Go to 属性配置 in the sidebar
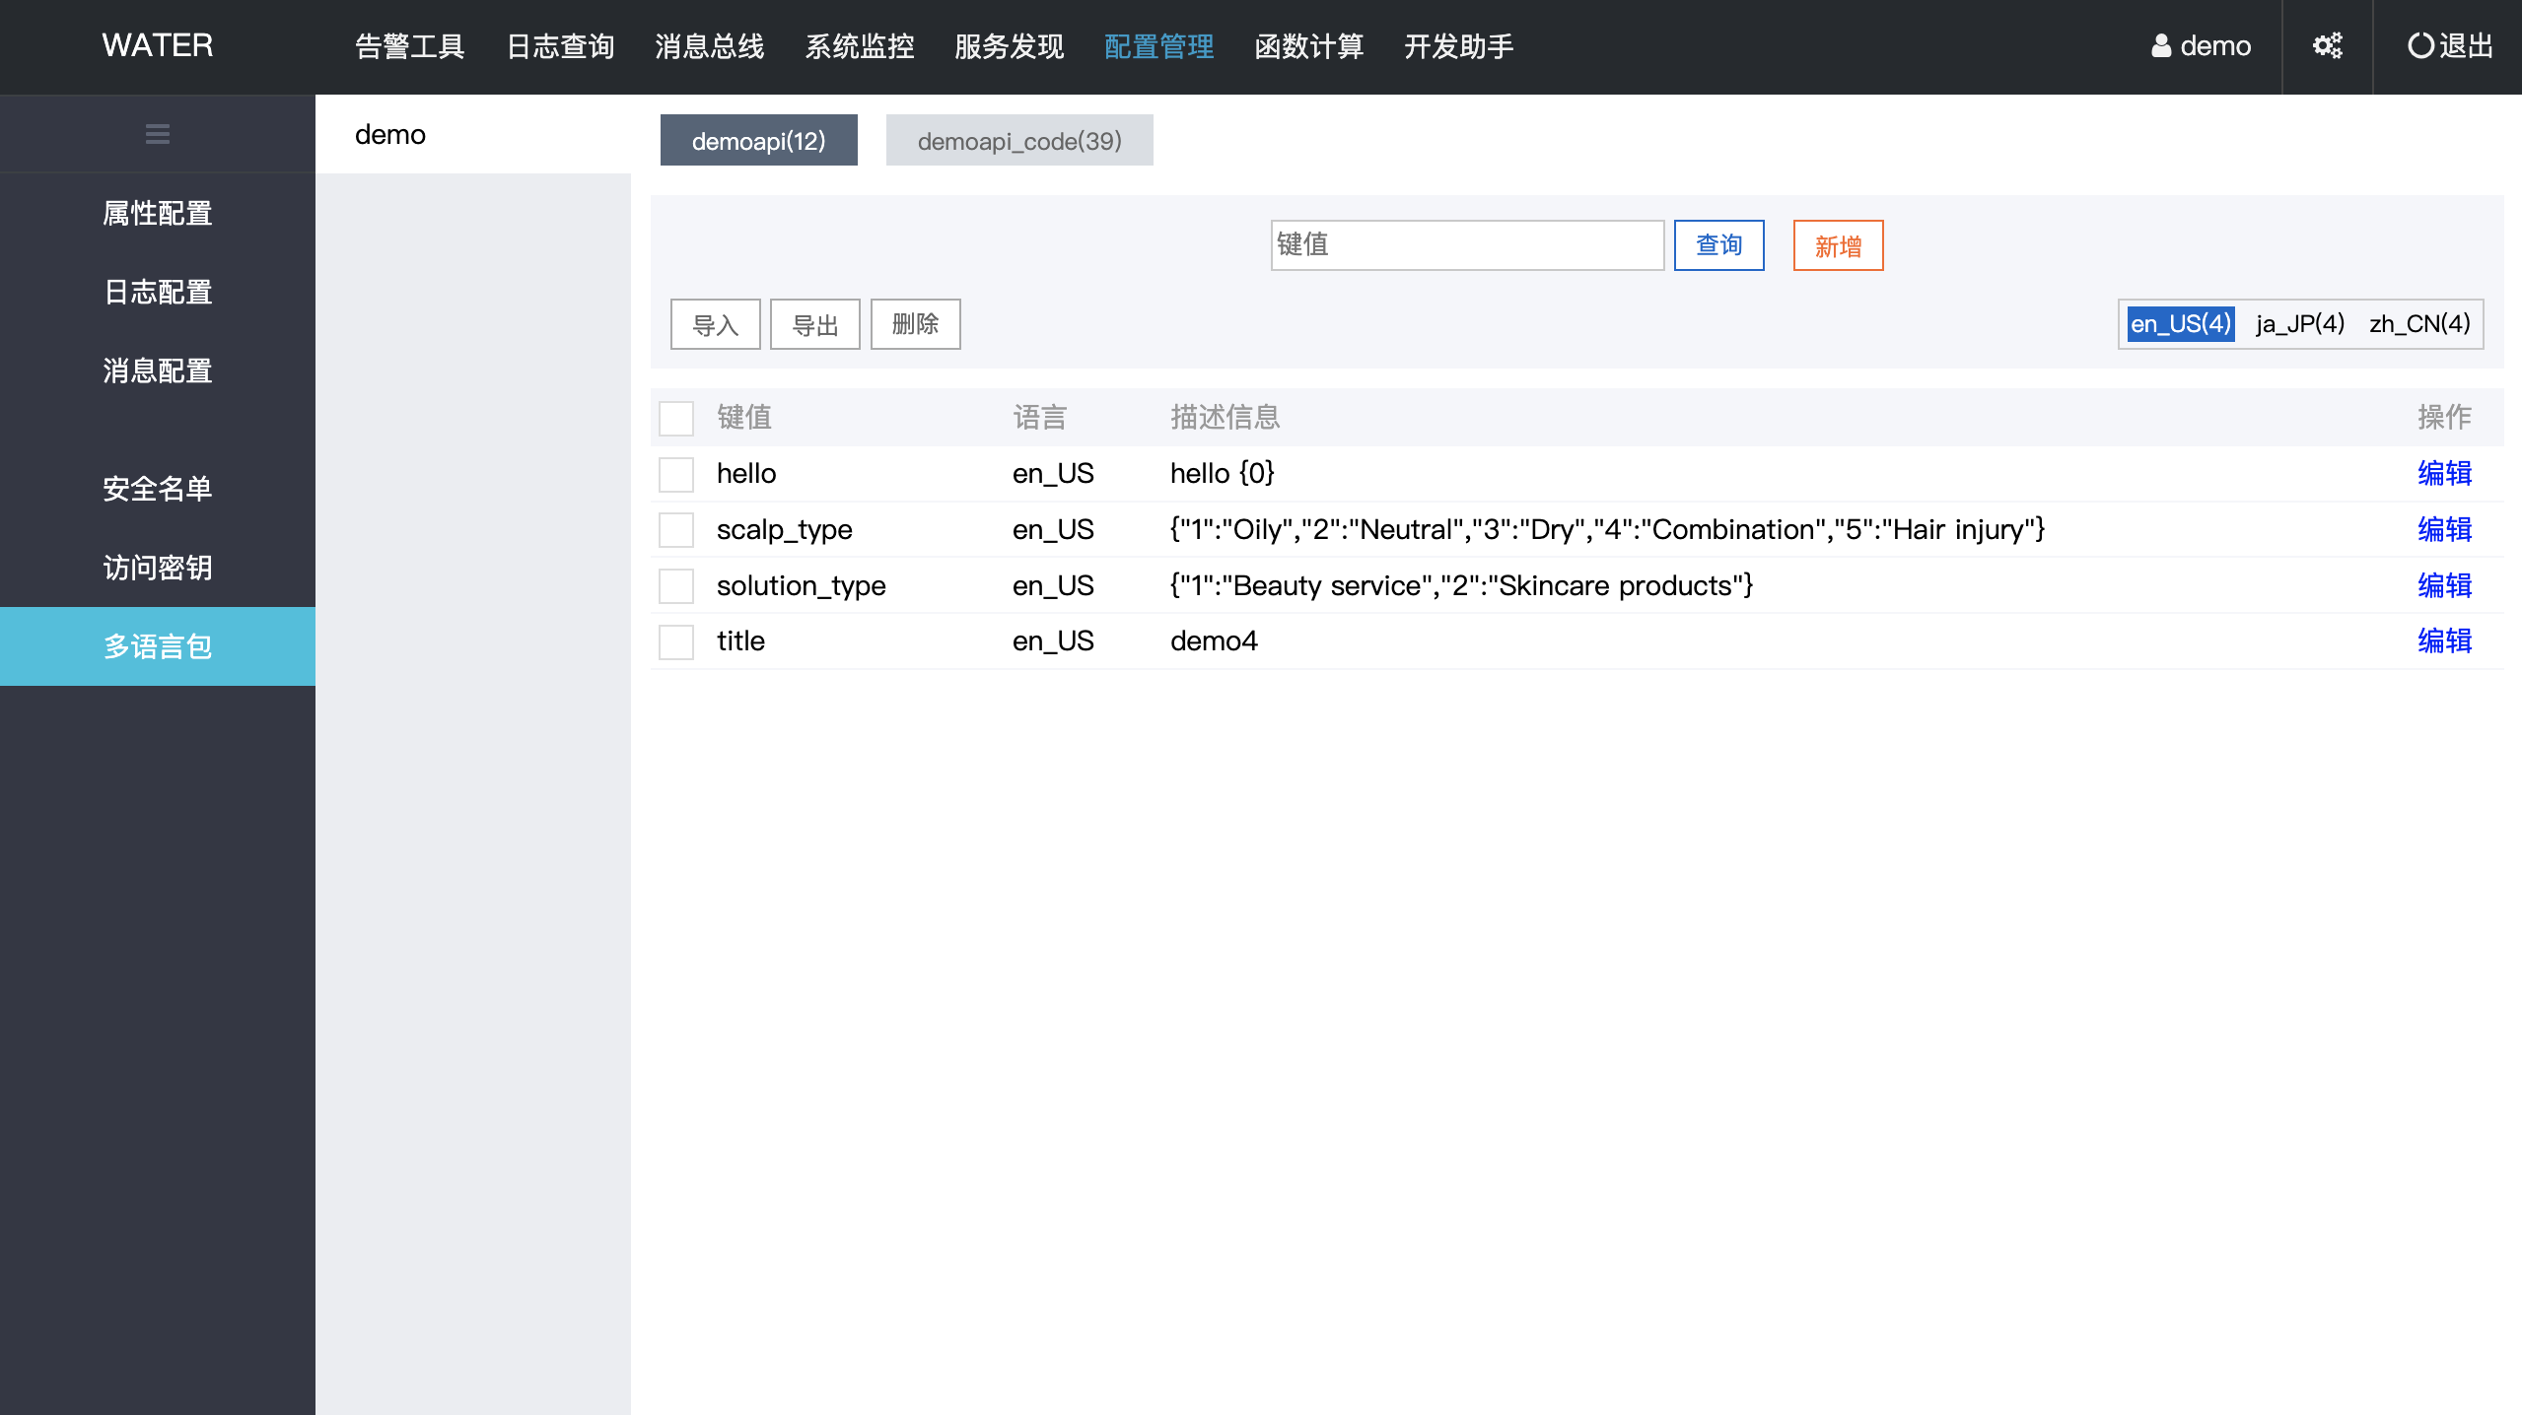Image resolution: width=2522 pixels, height=1415 pixels. [158, 213]
